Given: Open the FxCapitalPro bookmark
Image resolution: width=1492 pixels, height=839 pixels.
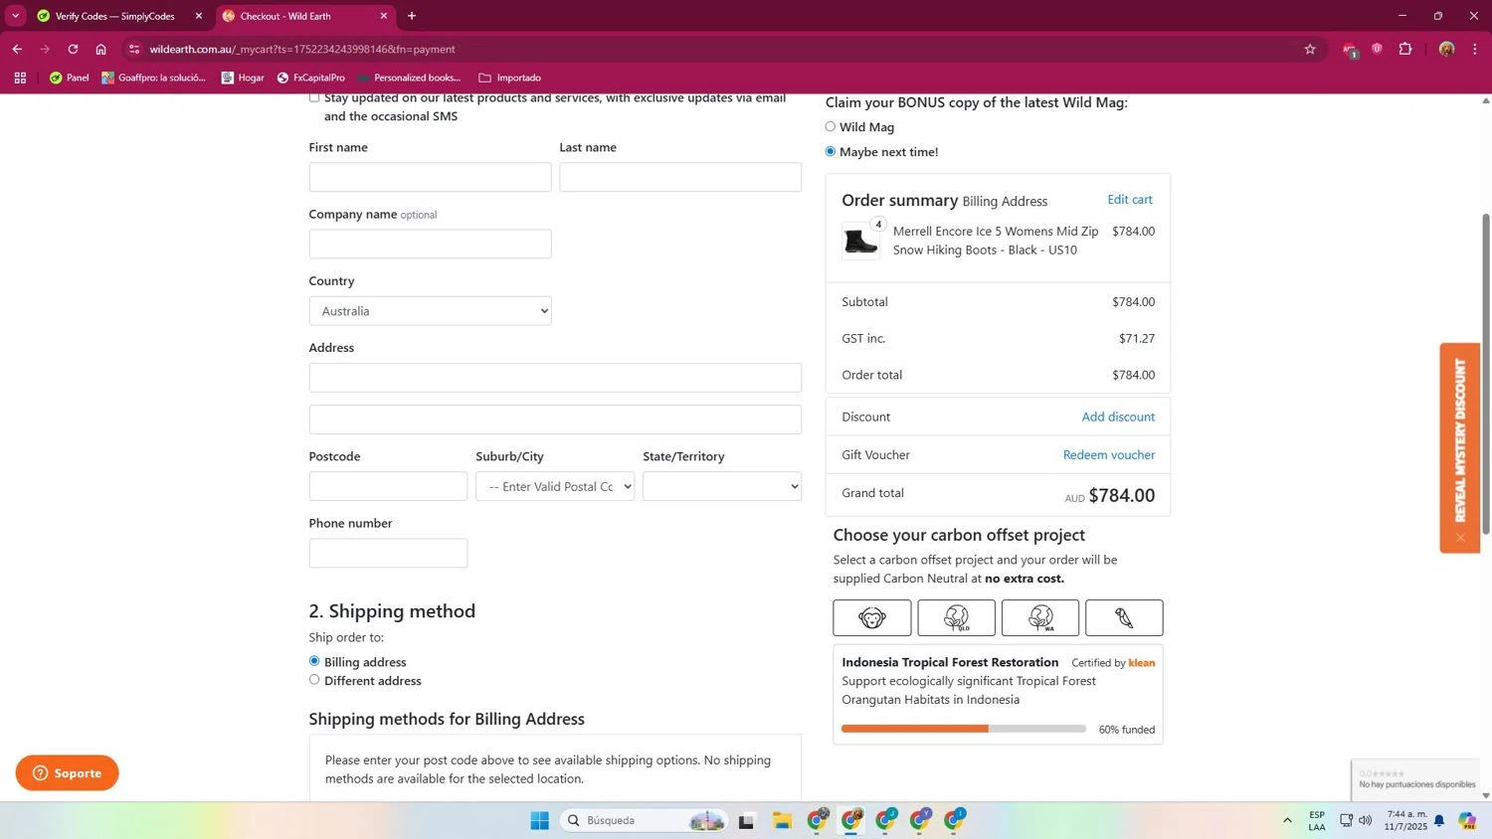Looking at the screenshot, I should (310, 78).
